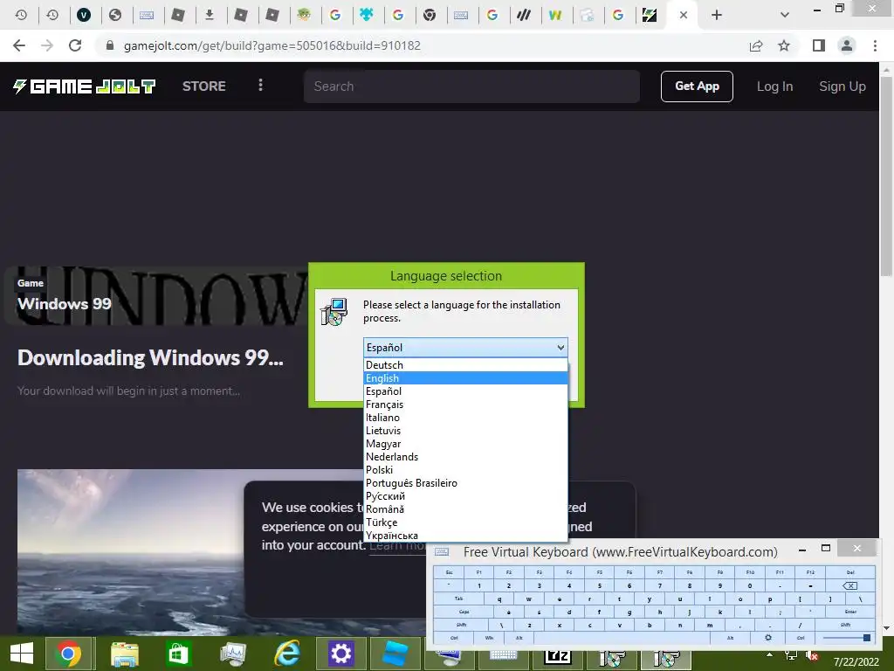This screenshot has width=894, height=671.
Task: Select Deutsch from language list
Action: pos(466,365)
